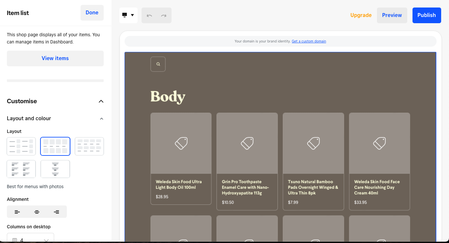
Task: Choose the list layout with side thumbnails
Action: click(x=21, y=146)
